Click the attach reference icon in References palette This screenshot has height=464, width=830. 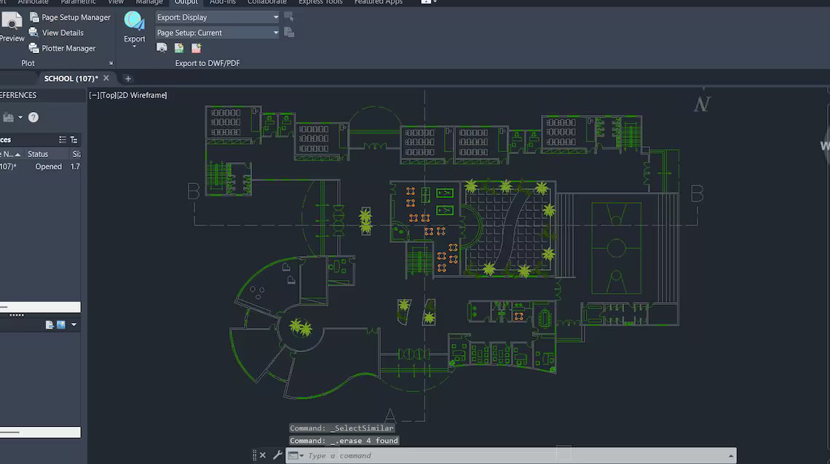point(8,117)
